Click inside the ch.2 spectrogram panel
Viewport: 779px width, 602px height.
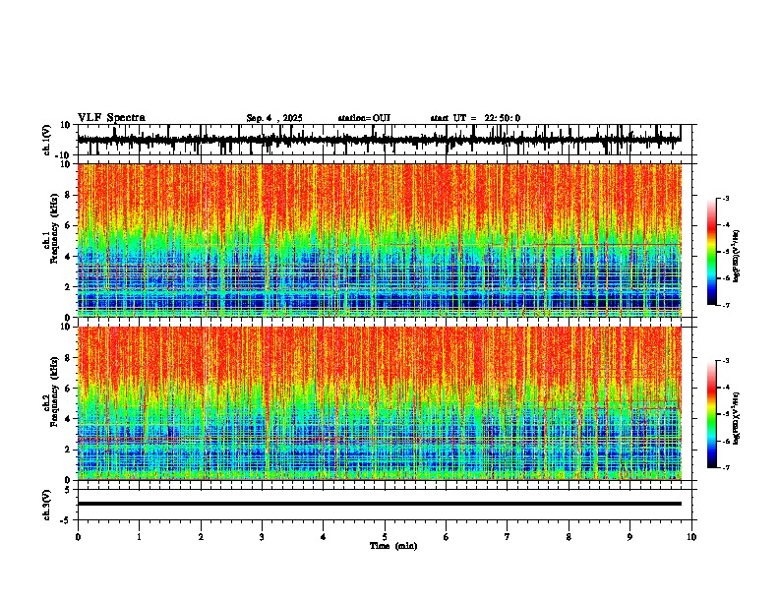coord(379,403)
